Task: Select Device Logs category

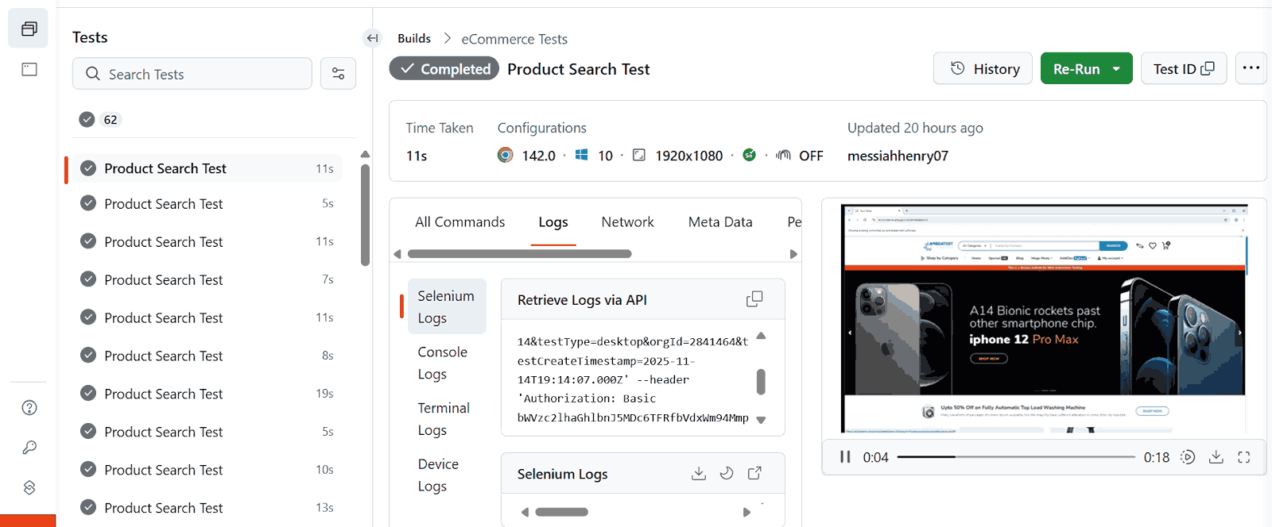Action: tap(438, 475)
